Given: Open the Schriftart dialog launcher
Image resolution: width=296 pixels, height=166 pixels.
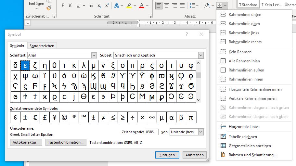Looking at the screenshot, I should (x=150, y=17).
